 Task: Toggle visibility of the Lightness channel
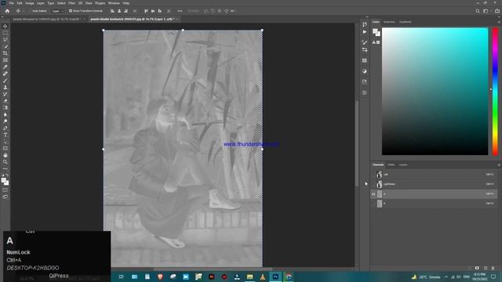pyautogui.click(x=373, y=184)
